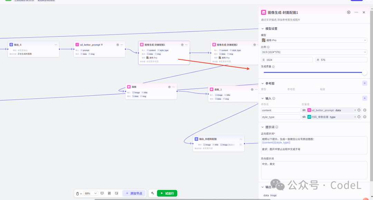Edit the height field showing 576
Image resolution: width=373 pixels, height=200 pixels.
click(x=341, y=60)
